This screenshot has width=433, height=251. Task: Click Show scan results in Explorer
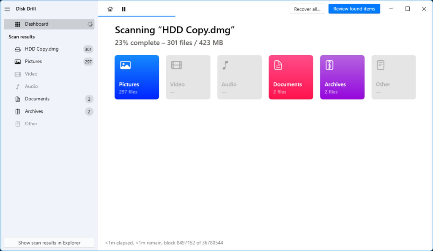pos(49,243)
